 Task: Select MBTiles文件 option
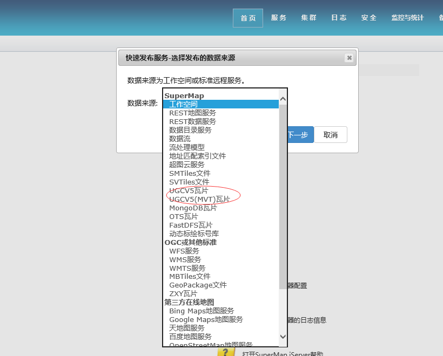click(221, 277)
